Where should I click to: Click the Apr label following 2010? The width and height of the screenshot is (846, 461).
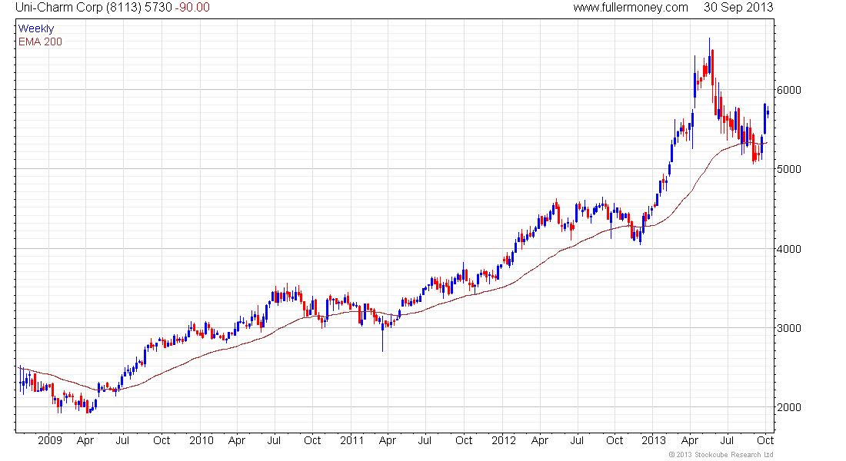(x=237, y=440)
